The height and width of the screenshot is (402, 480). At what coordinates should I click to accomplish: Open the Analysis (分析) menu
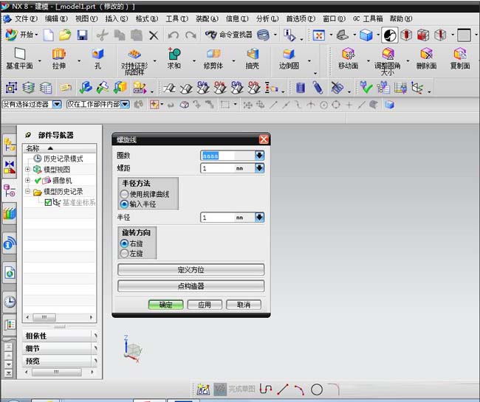267,18
